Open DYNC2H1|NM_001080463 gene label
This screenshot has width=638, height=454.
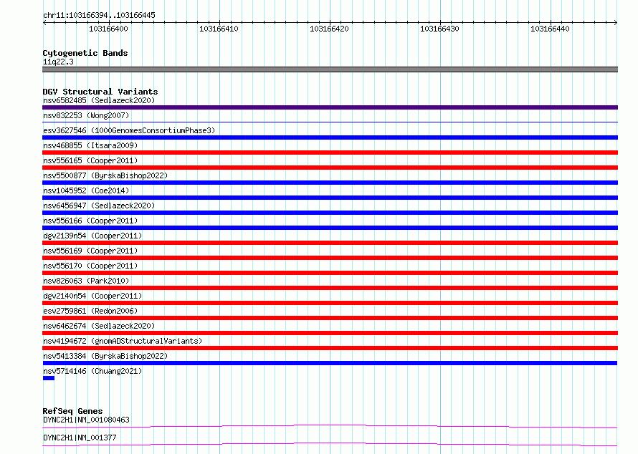pos(86,420)
